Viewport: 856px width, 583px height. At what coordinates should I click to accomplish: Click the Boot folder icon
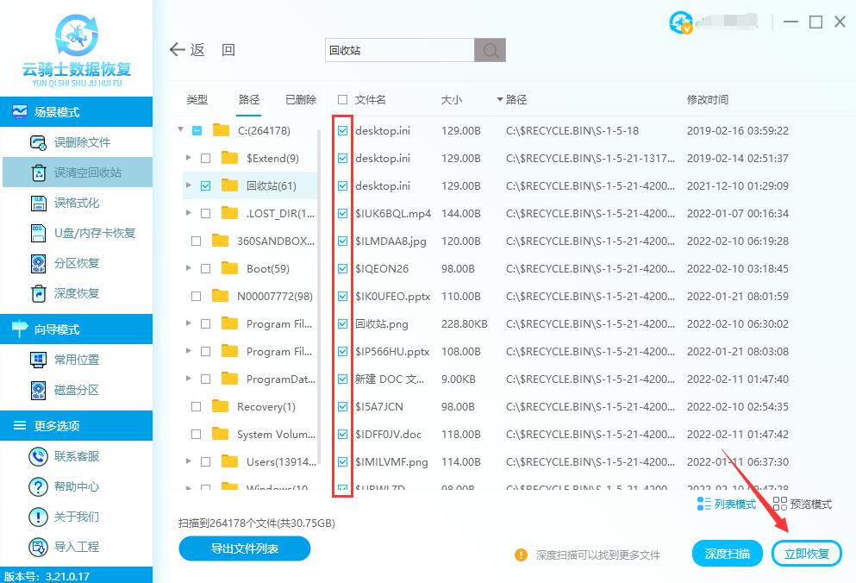tap(229, 268)
